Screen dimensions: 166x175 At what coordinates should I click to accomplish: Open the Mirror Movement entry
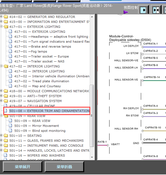pos(37,126)
